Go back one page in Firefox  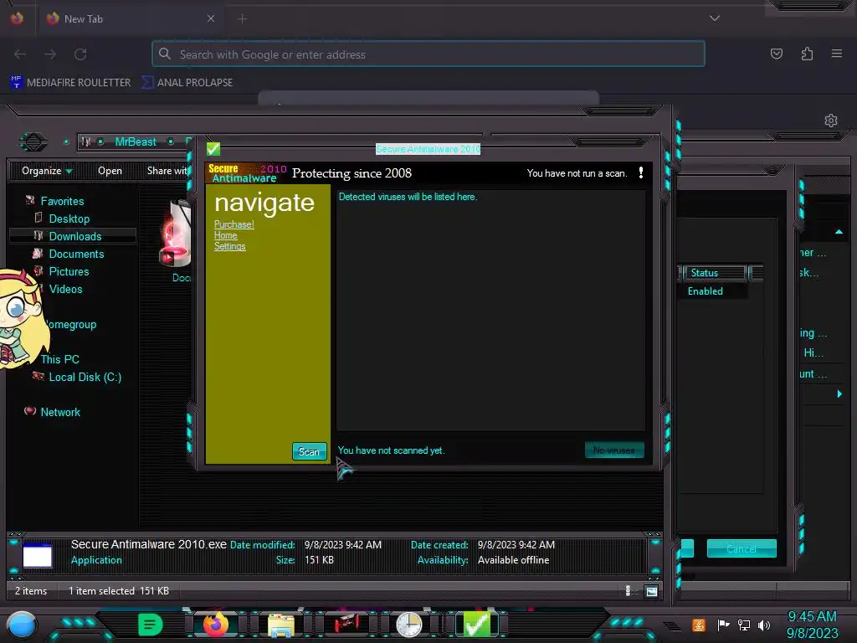(20, 54)
